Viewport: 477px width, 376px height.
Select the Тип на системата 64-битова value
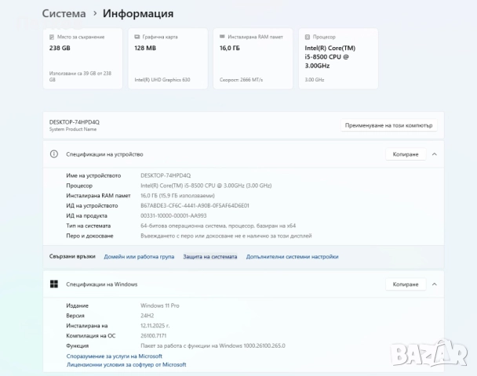pos(218,226)
